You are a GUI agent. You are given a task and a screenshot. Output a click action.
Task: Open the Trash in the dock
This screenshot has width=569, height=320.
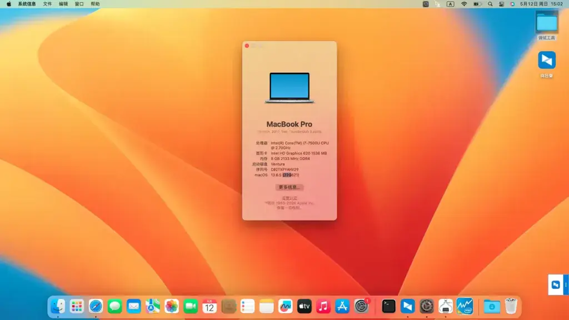(x=511, y=306)
